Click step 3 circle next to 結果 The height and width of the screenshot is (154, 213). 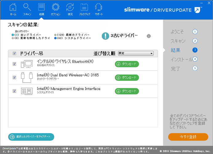pos(195,50)
